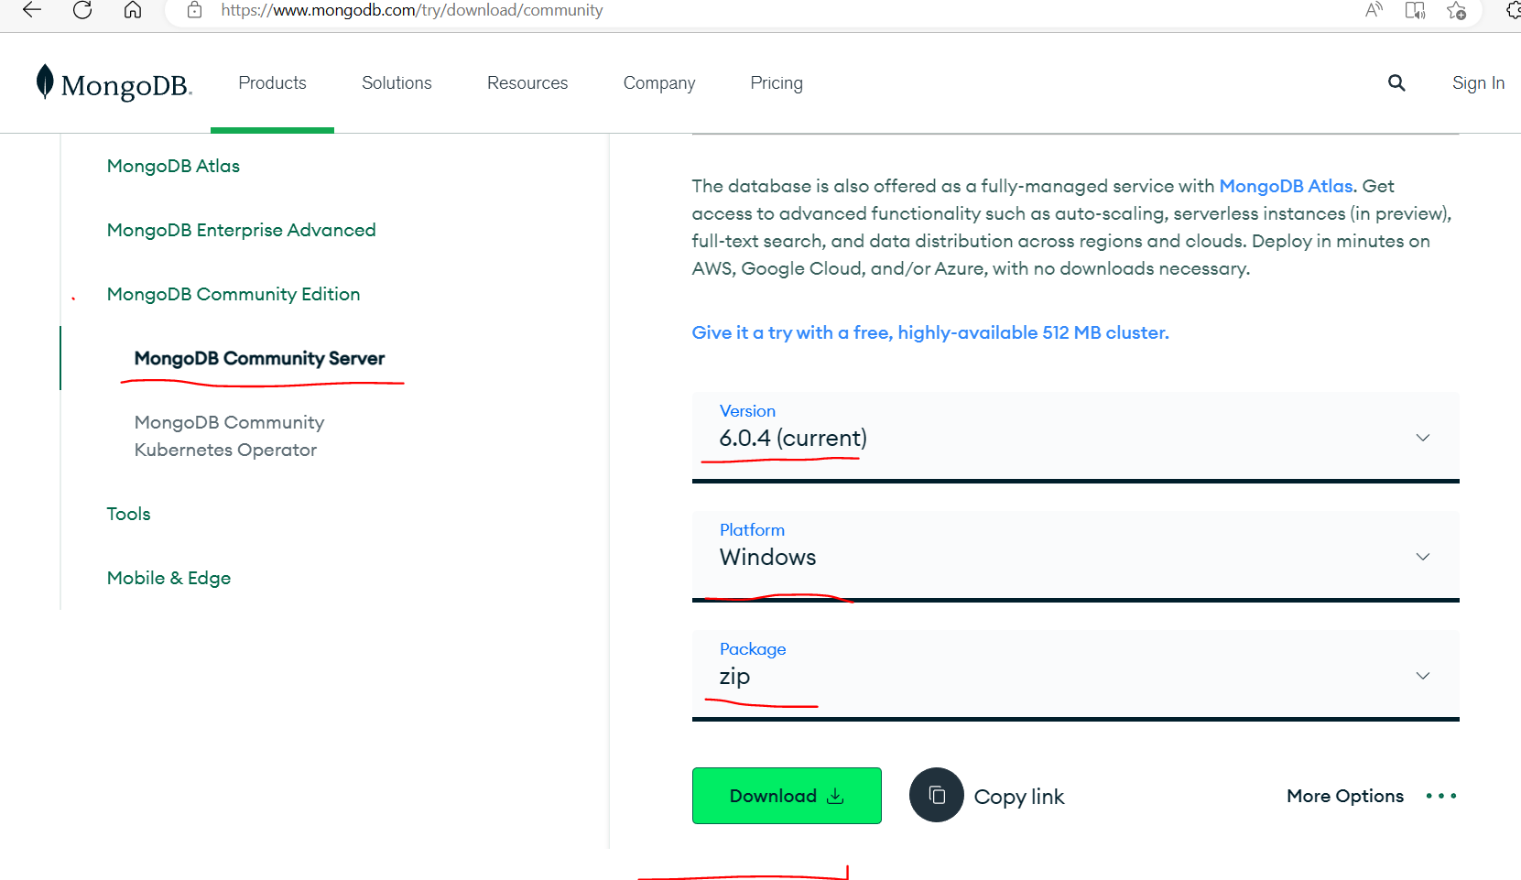Open the Company menu
Screen dimensions: 1521x880
click(x=659, y=83)
